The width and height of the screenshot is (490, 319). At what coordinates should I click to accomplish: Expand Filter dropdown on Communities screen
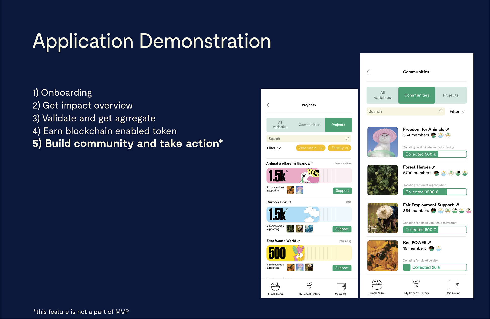[458, 112]
